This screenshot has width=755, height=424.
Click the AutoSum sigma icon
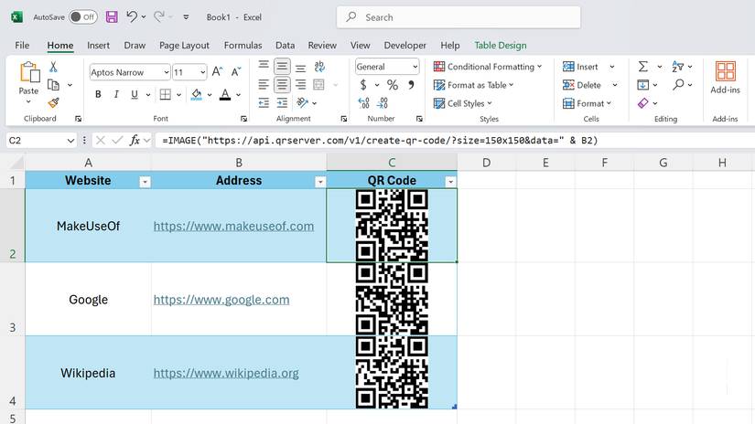643,67
